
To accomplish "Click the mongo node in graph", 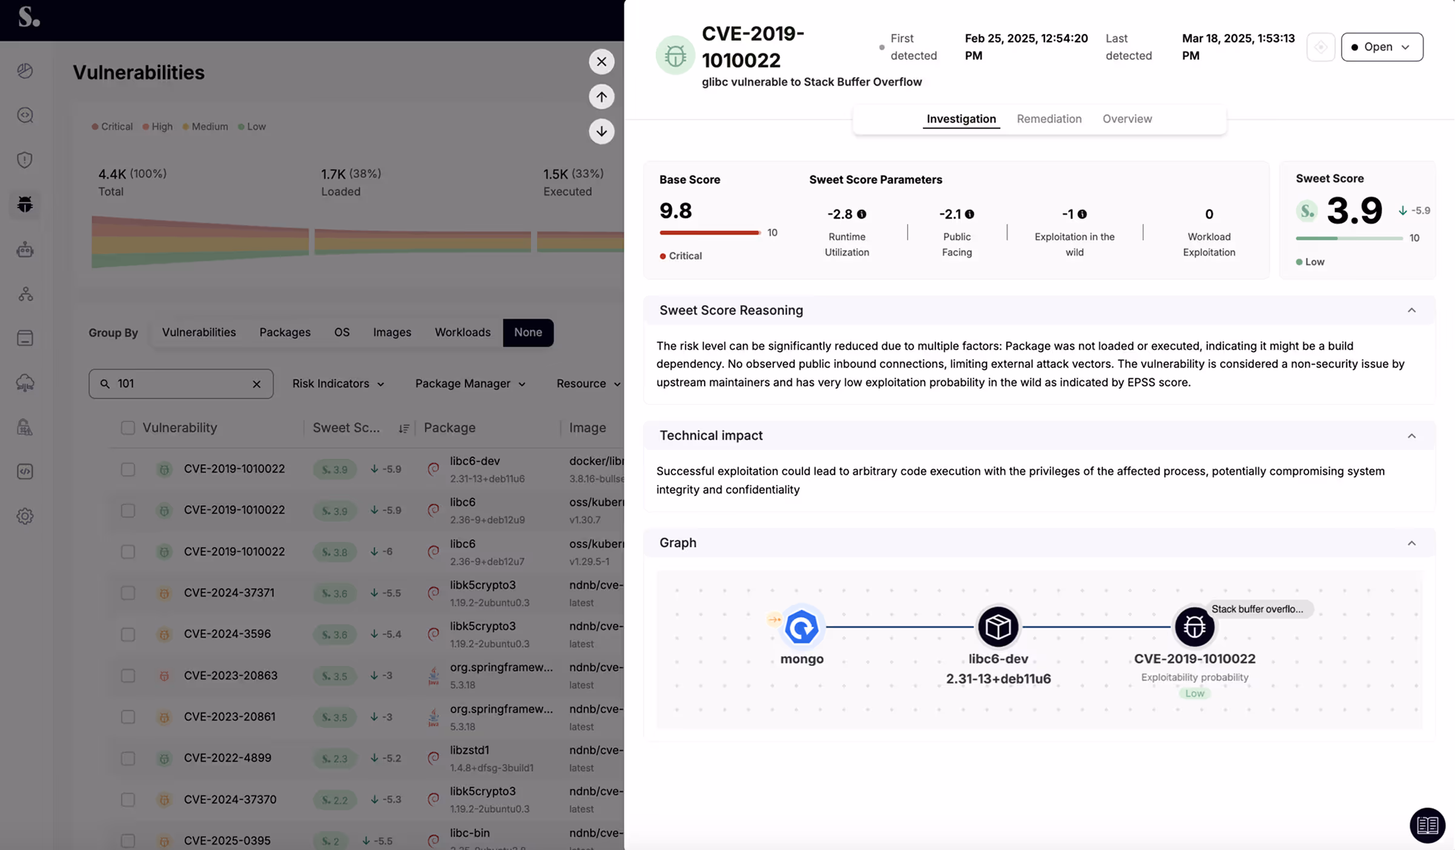I will pos(801,627).
